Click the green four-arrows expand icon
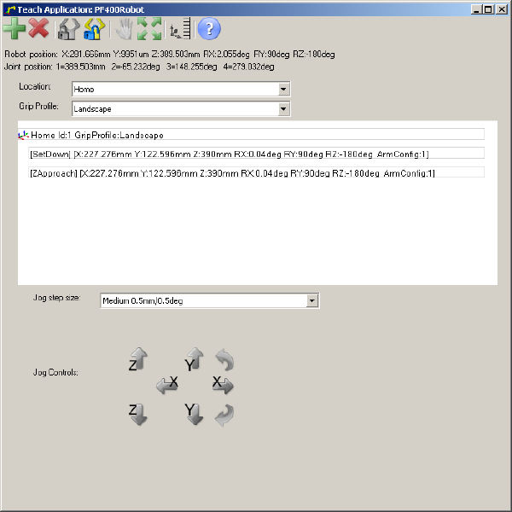This screenshot has height=512, width=512. click(149, 30)
